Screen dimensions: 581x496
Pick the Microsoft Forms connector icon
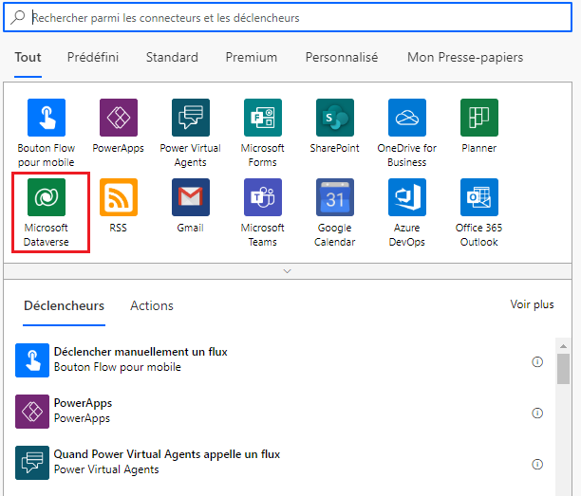pos(263,118)
